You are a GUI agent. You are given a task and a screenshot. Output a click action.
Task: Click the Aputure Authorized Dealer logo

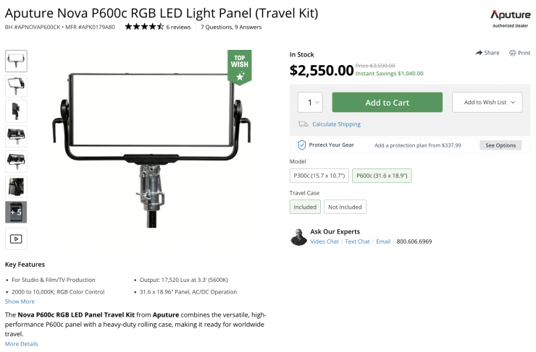click(510, 18)
